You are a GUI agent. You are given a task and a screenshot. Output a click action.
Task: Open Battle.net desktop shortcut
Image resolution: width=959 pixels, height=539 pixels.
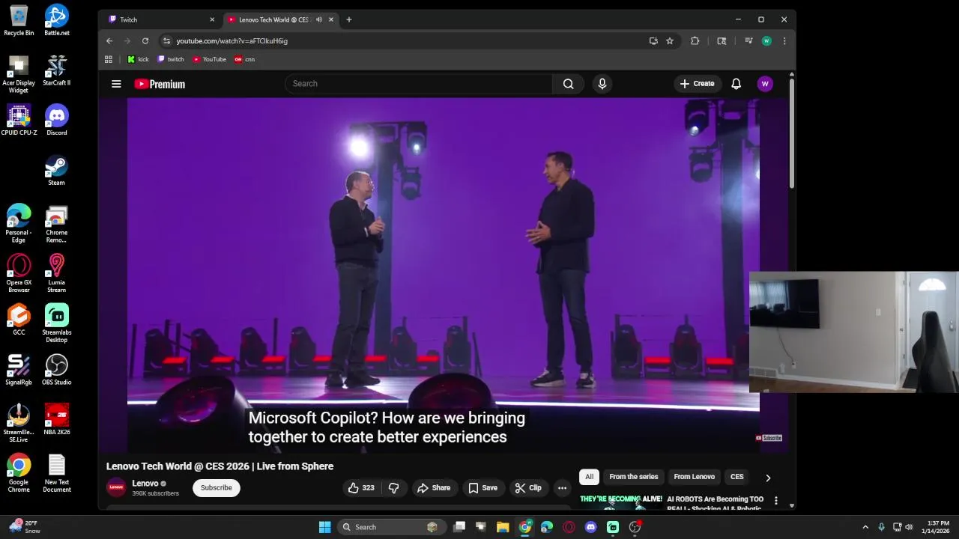[56, 20]
